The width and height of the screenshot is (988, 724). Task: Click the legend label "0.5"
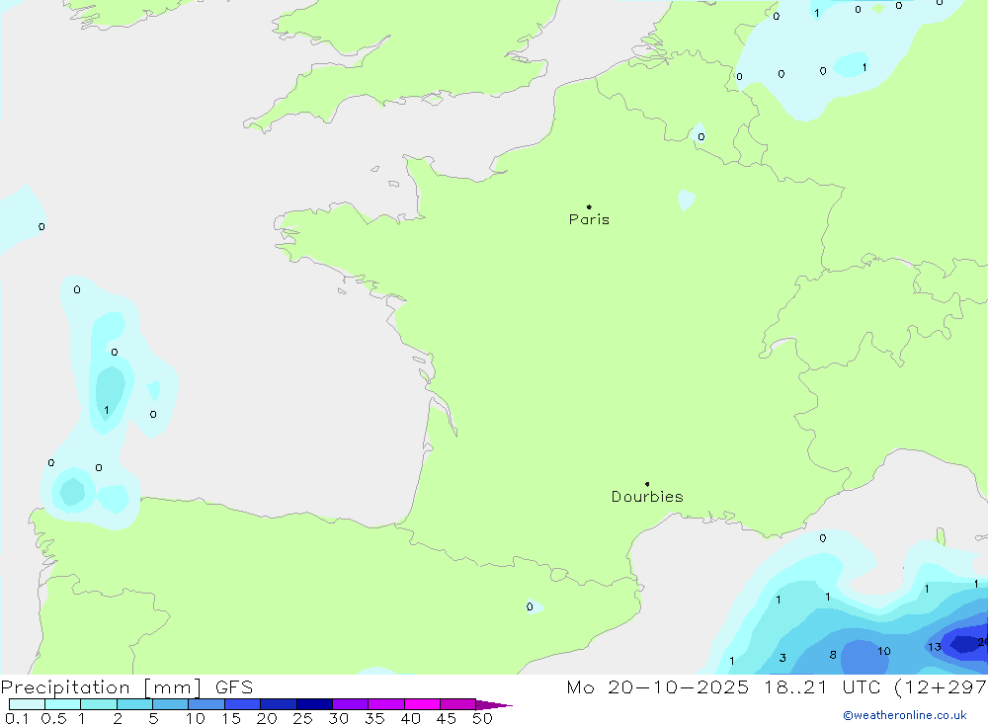point(53,718)
